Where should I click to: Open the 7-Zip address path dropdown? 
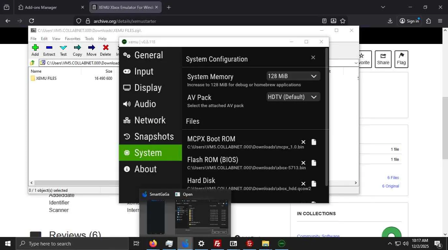coord(356,63)
